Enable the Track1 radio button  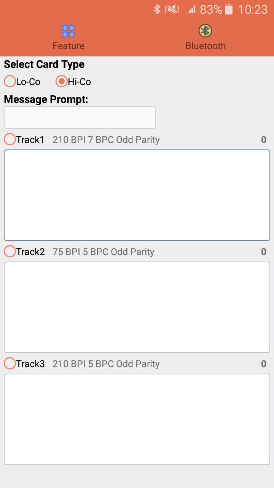tap(10, 139)
